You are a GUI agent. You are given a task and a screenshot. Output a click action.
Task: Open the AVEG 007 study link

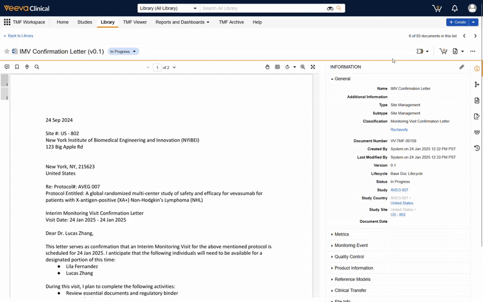click(x=399, y=190)
